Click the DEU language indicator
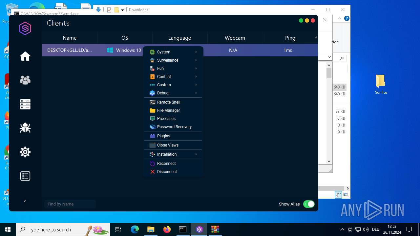420x236 pixels. coord(376,229)
